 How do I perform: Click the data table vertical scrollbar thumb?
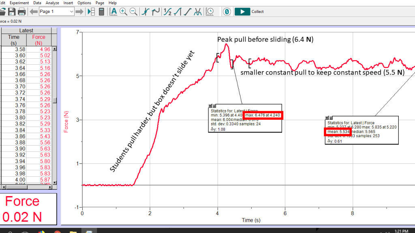pos(55,101)
